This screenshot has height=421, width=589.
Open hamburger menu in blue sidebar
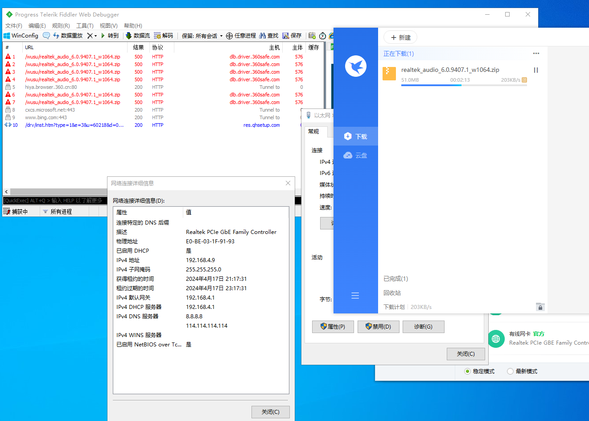355,296
